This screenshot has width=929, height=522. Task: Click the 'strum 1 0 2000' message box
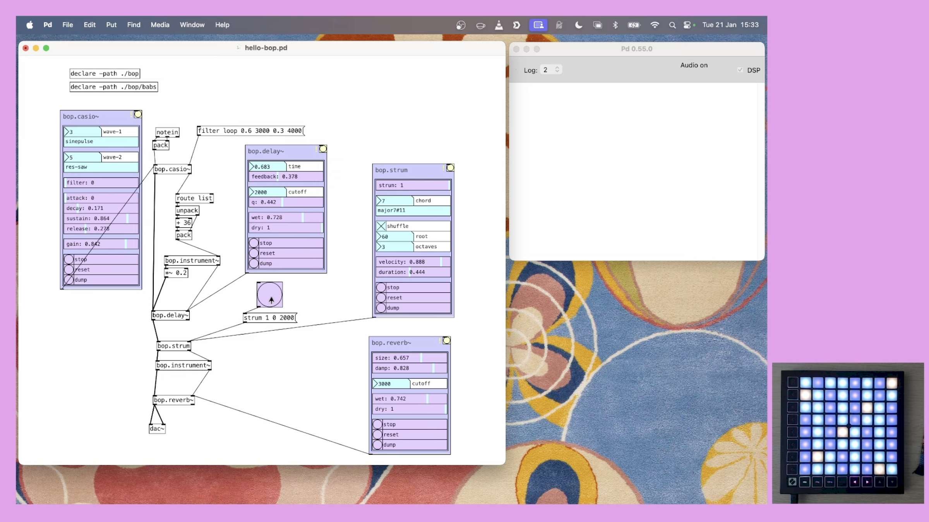[270, 318]
